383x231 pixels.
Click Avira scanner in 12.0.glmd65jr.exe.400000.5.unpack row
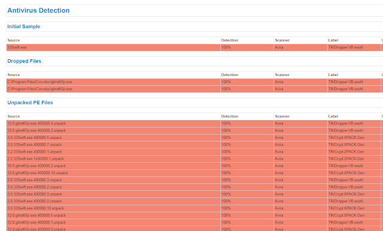click(300, 215)
